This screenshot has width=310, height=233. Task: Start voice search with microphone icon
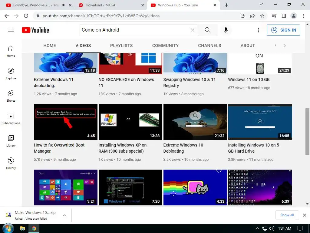pyautogui.click(x=226, y=30)
